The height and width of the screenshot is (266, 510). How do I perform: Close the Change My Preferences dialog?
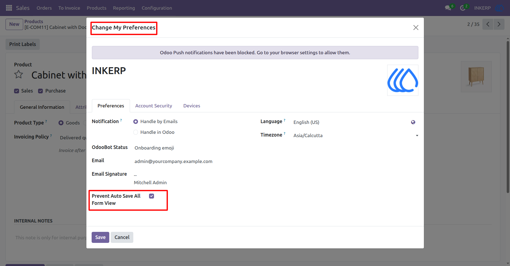pos(416,28)
